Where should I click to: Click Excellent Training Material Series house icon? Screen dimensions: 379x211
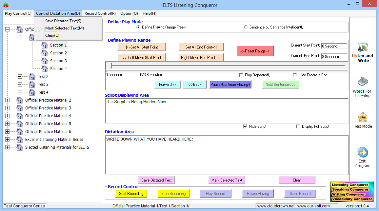coord(20,140)
